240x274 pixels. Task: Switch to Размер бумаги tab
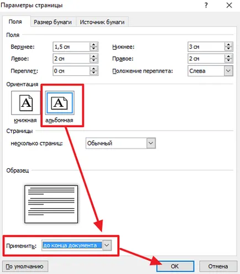coord(53,22)
